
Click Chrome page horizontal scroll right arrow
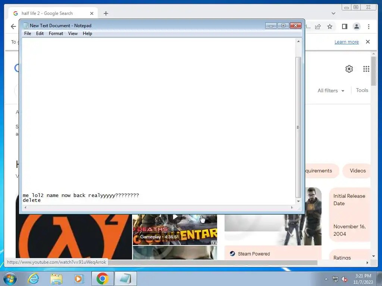tap(367, 263)
